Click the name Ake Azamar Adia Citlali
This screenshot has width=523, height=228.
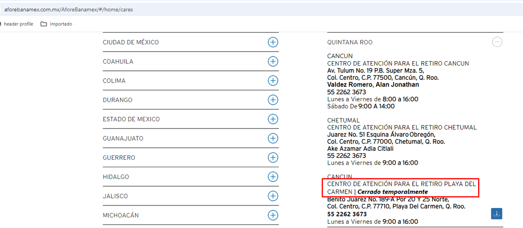pos(360,149)
